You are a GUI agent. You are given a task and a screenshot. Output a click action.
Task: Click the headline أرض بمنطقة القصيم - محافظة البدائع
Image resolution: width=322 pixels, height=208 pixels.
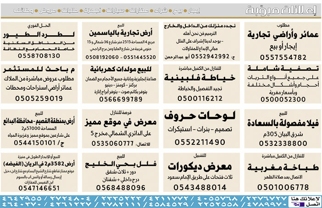click(x=39, y=122)
